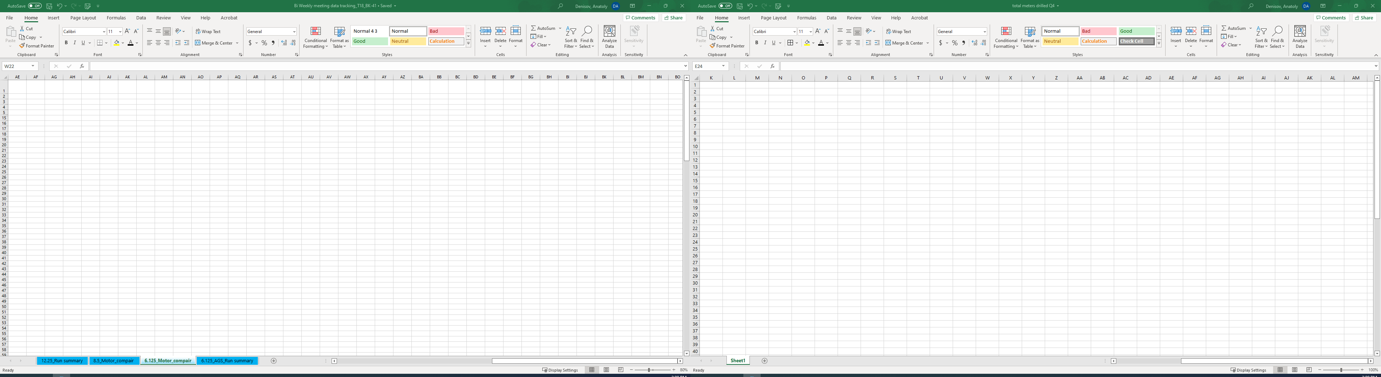Toggle Wrap Text in the Bi Weekly meeting window
1381x377 pixels.
click(208, 32)
